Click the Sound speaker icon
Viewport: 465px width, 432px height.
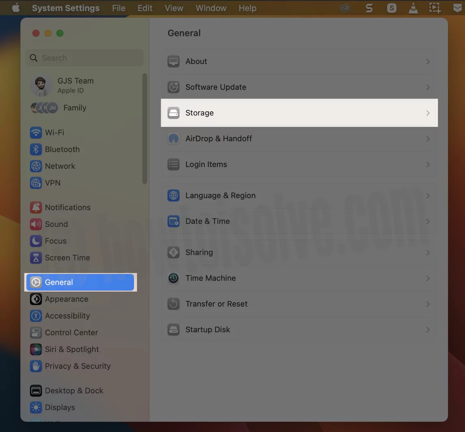tap(36, 224)
